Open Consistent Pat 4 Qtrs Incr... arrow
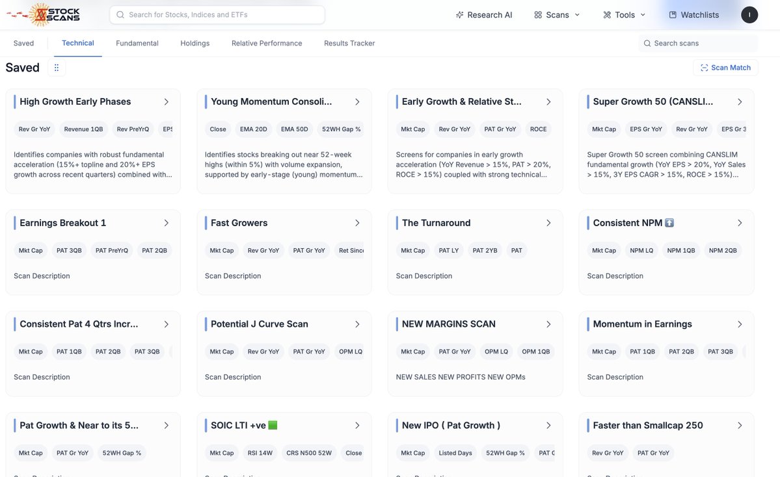 pos(166,324)
